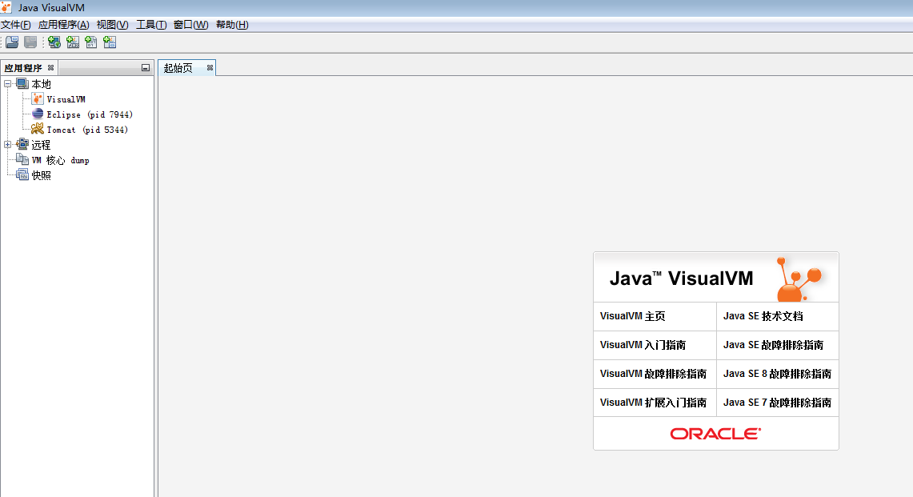Screen dimensions: 913x497
Task: Open the 文件(F) menu
Action: pos(16,25)
